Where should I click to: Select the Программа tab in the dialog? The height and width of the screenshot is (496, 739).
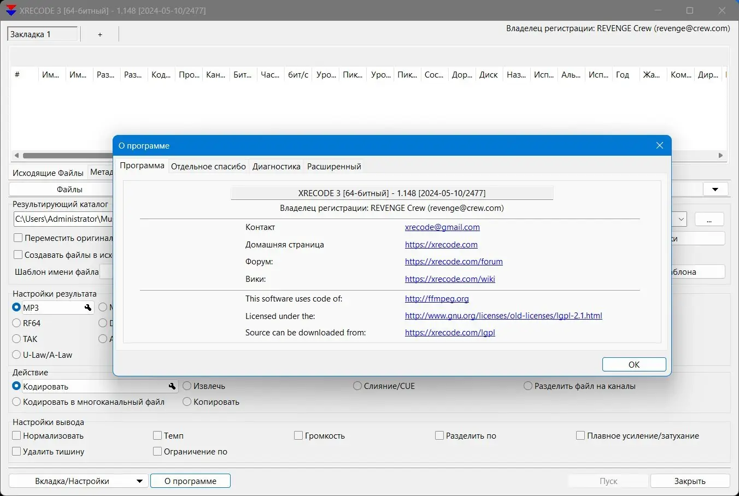point(142,166)
